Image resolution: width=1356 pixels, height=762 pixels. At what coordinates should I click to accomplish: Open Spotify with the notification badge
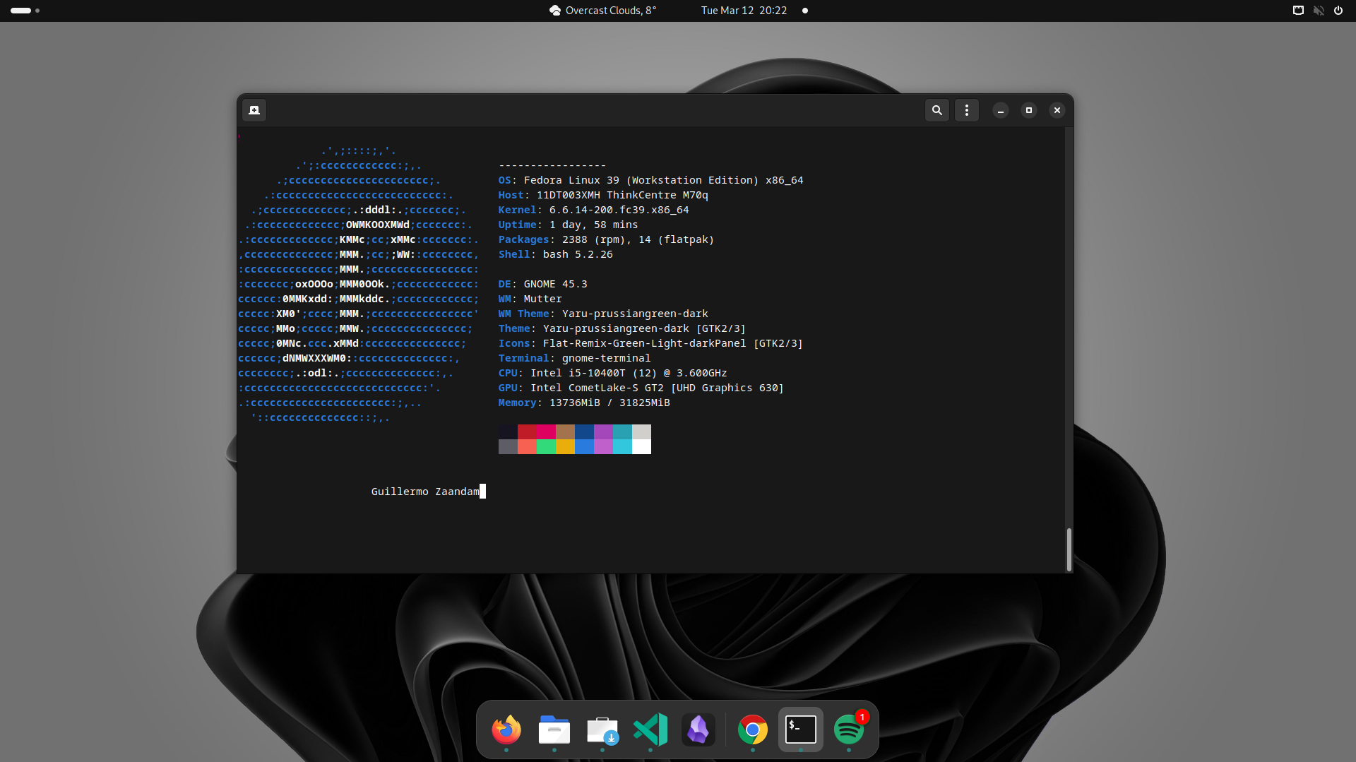849,730
